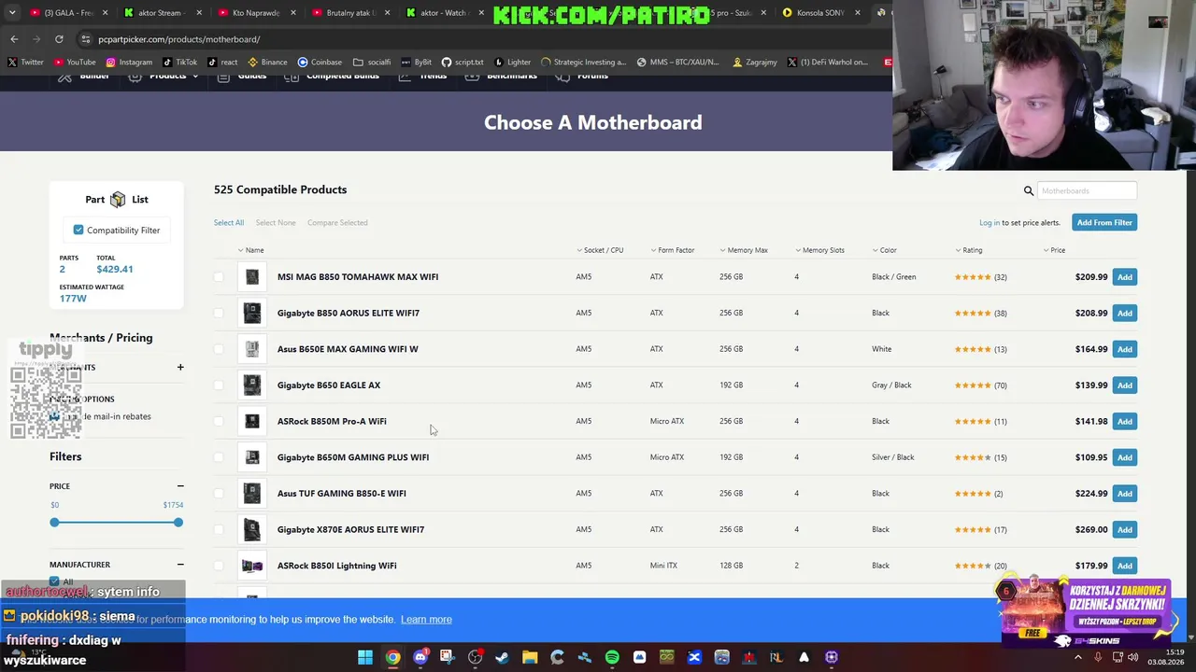Select the ASRock B850M Pro-A WiFi checkbox
1196x672 pixels.
219,421
